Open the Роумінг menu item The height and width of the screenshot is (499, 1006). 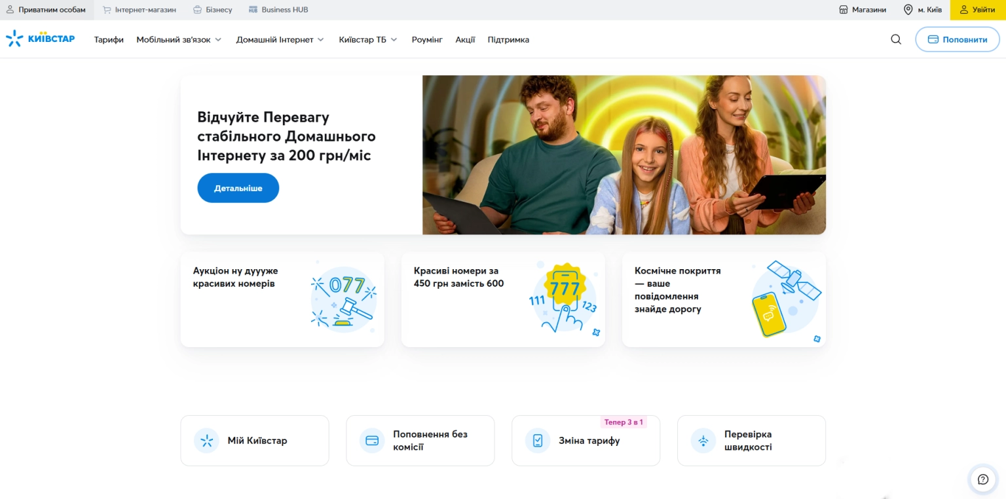(427, 40)
